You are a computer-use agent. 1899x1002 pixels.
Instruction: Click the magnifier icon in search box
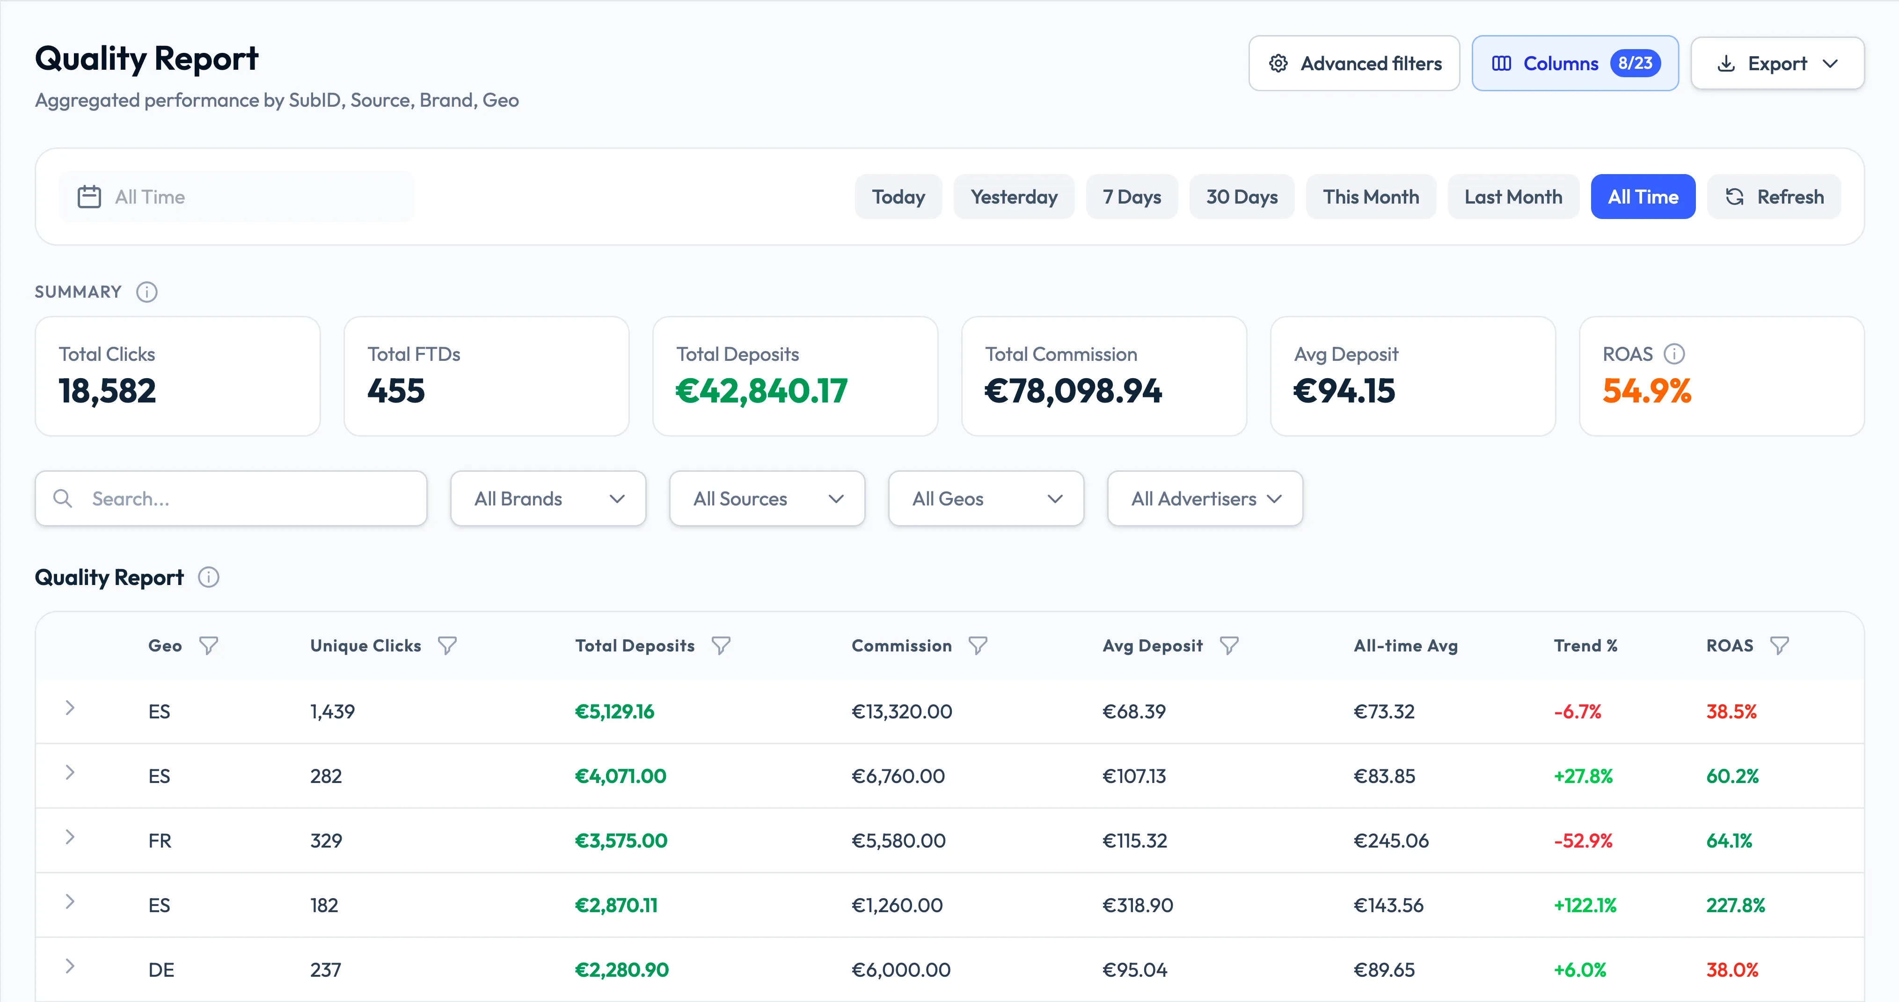pyautogui.click(x=63, y=498)
